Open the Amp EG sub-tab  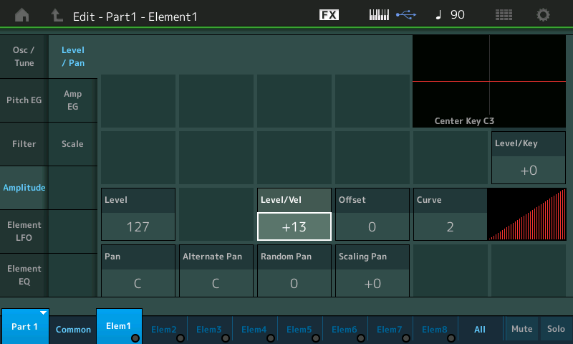(72, 100)
